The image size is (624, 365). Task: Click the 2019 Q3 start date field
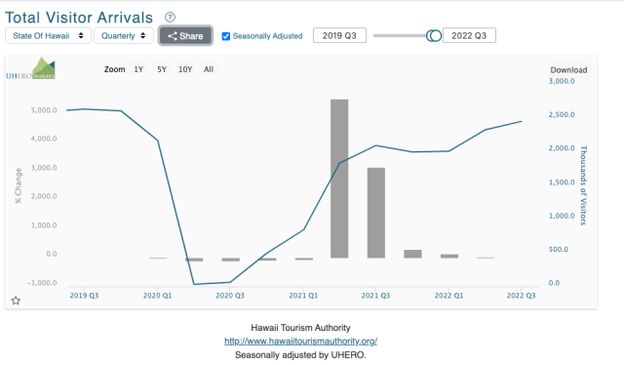(339, 35)
